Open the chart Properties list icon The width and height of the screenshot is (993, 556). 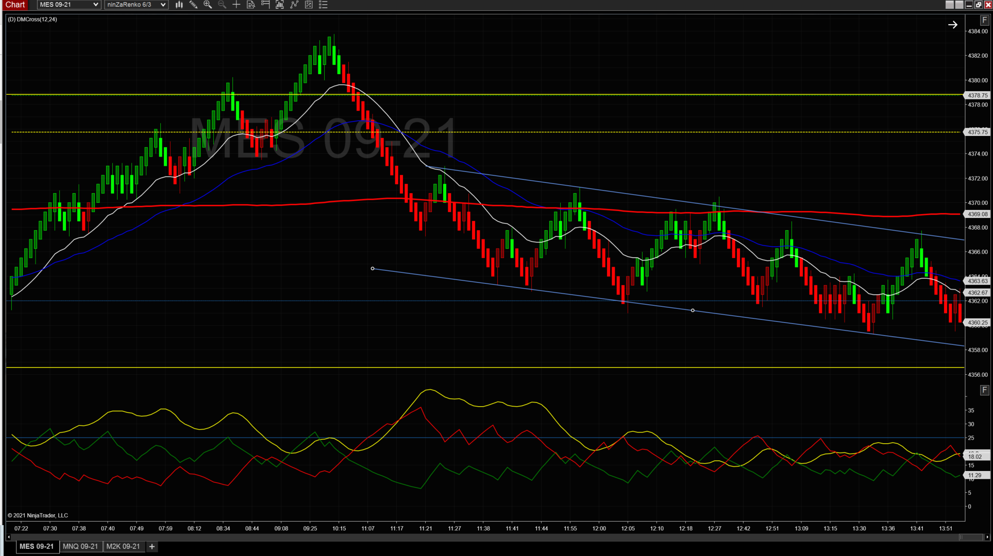pos(323,5)
